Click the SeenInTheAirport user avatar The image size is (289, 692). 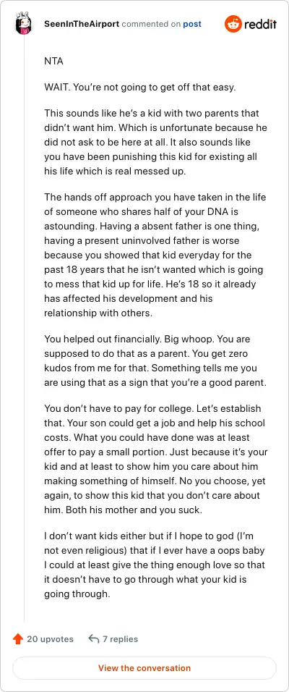pos(23,24)
